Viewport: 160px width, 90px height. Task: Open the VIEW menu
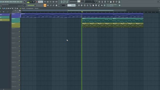coord(10,2)
